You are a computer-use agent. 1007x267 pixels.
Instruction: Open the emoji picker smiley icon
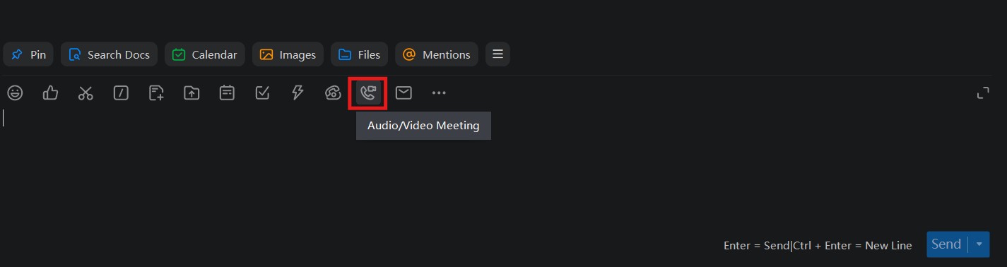15,93
